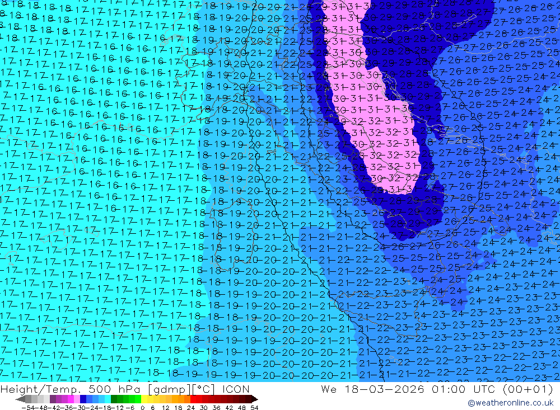Screen dimensions: 560x410
Task: Click the '30' legend scale value
Action: [x=204, y=408]
